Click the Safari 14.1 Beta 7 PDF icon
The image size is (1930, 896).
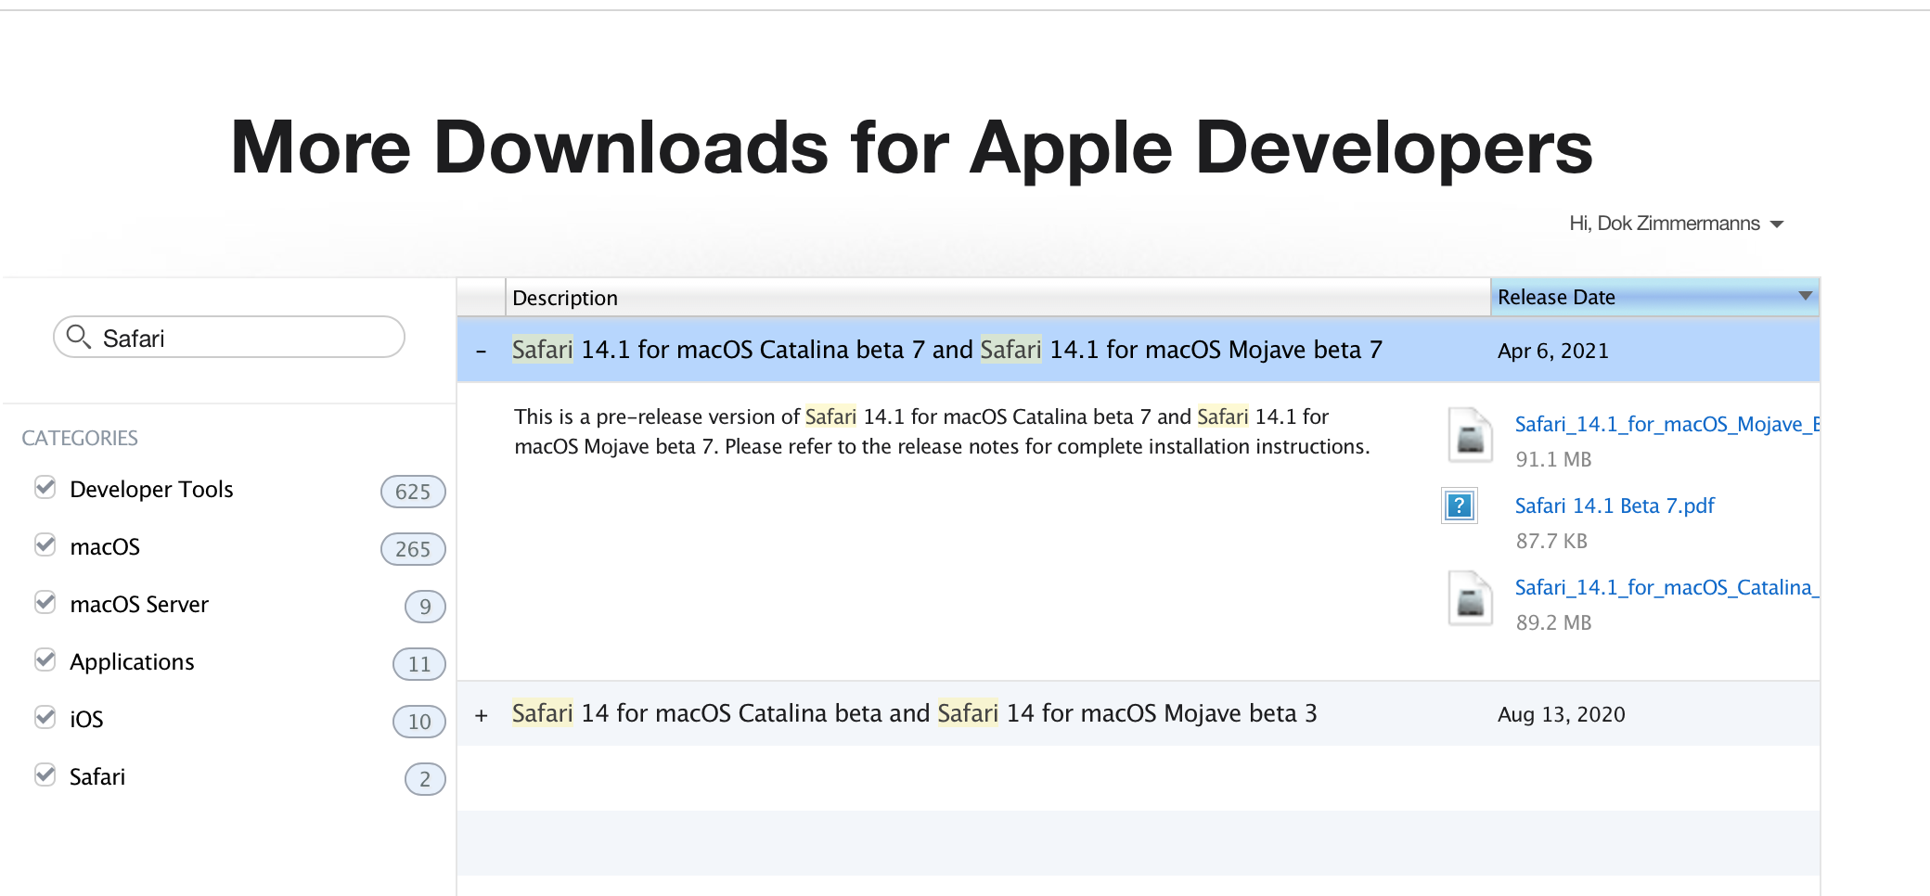tap(1459, 506)
